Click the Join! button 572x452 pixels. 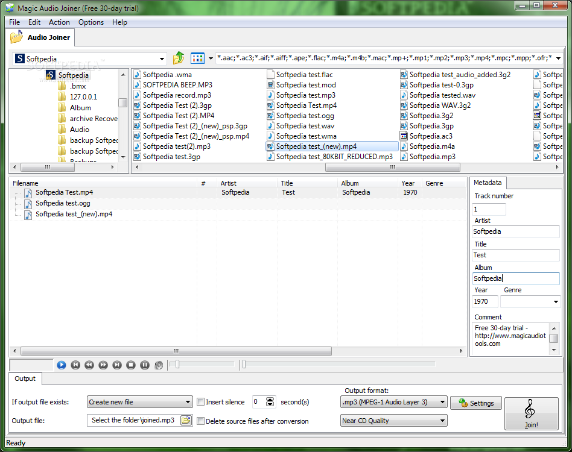532,413
